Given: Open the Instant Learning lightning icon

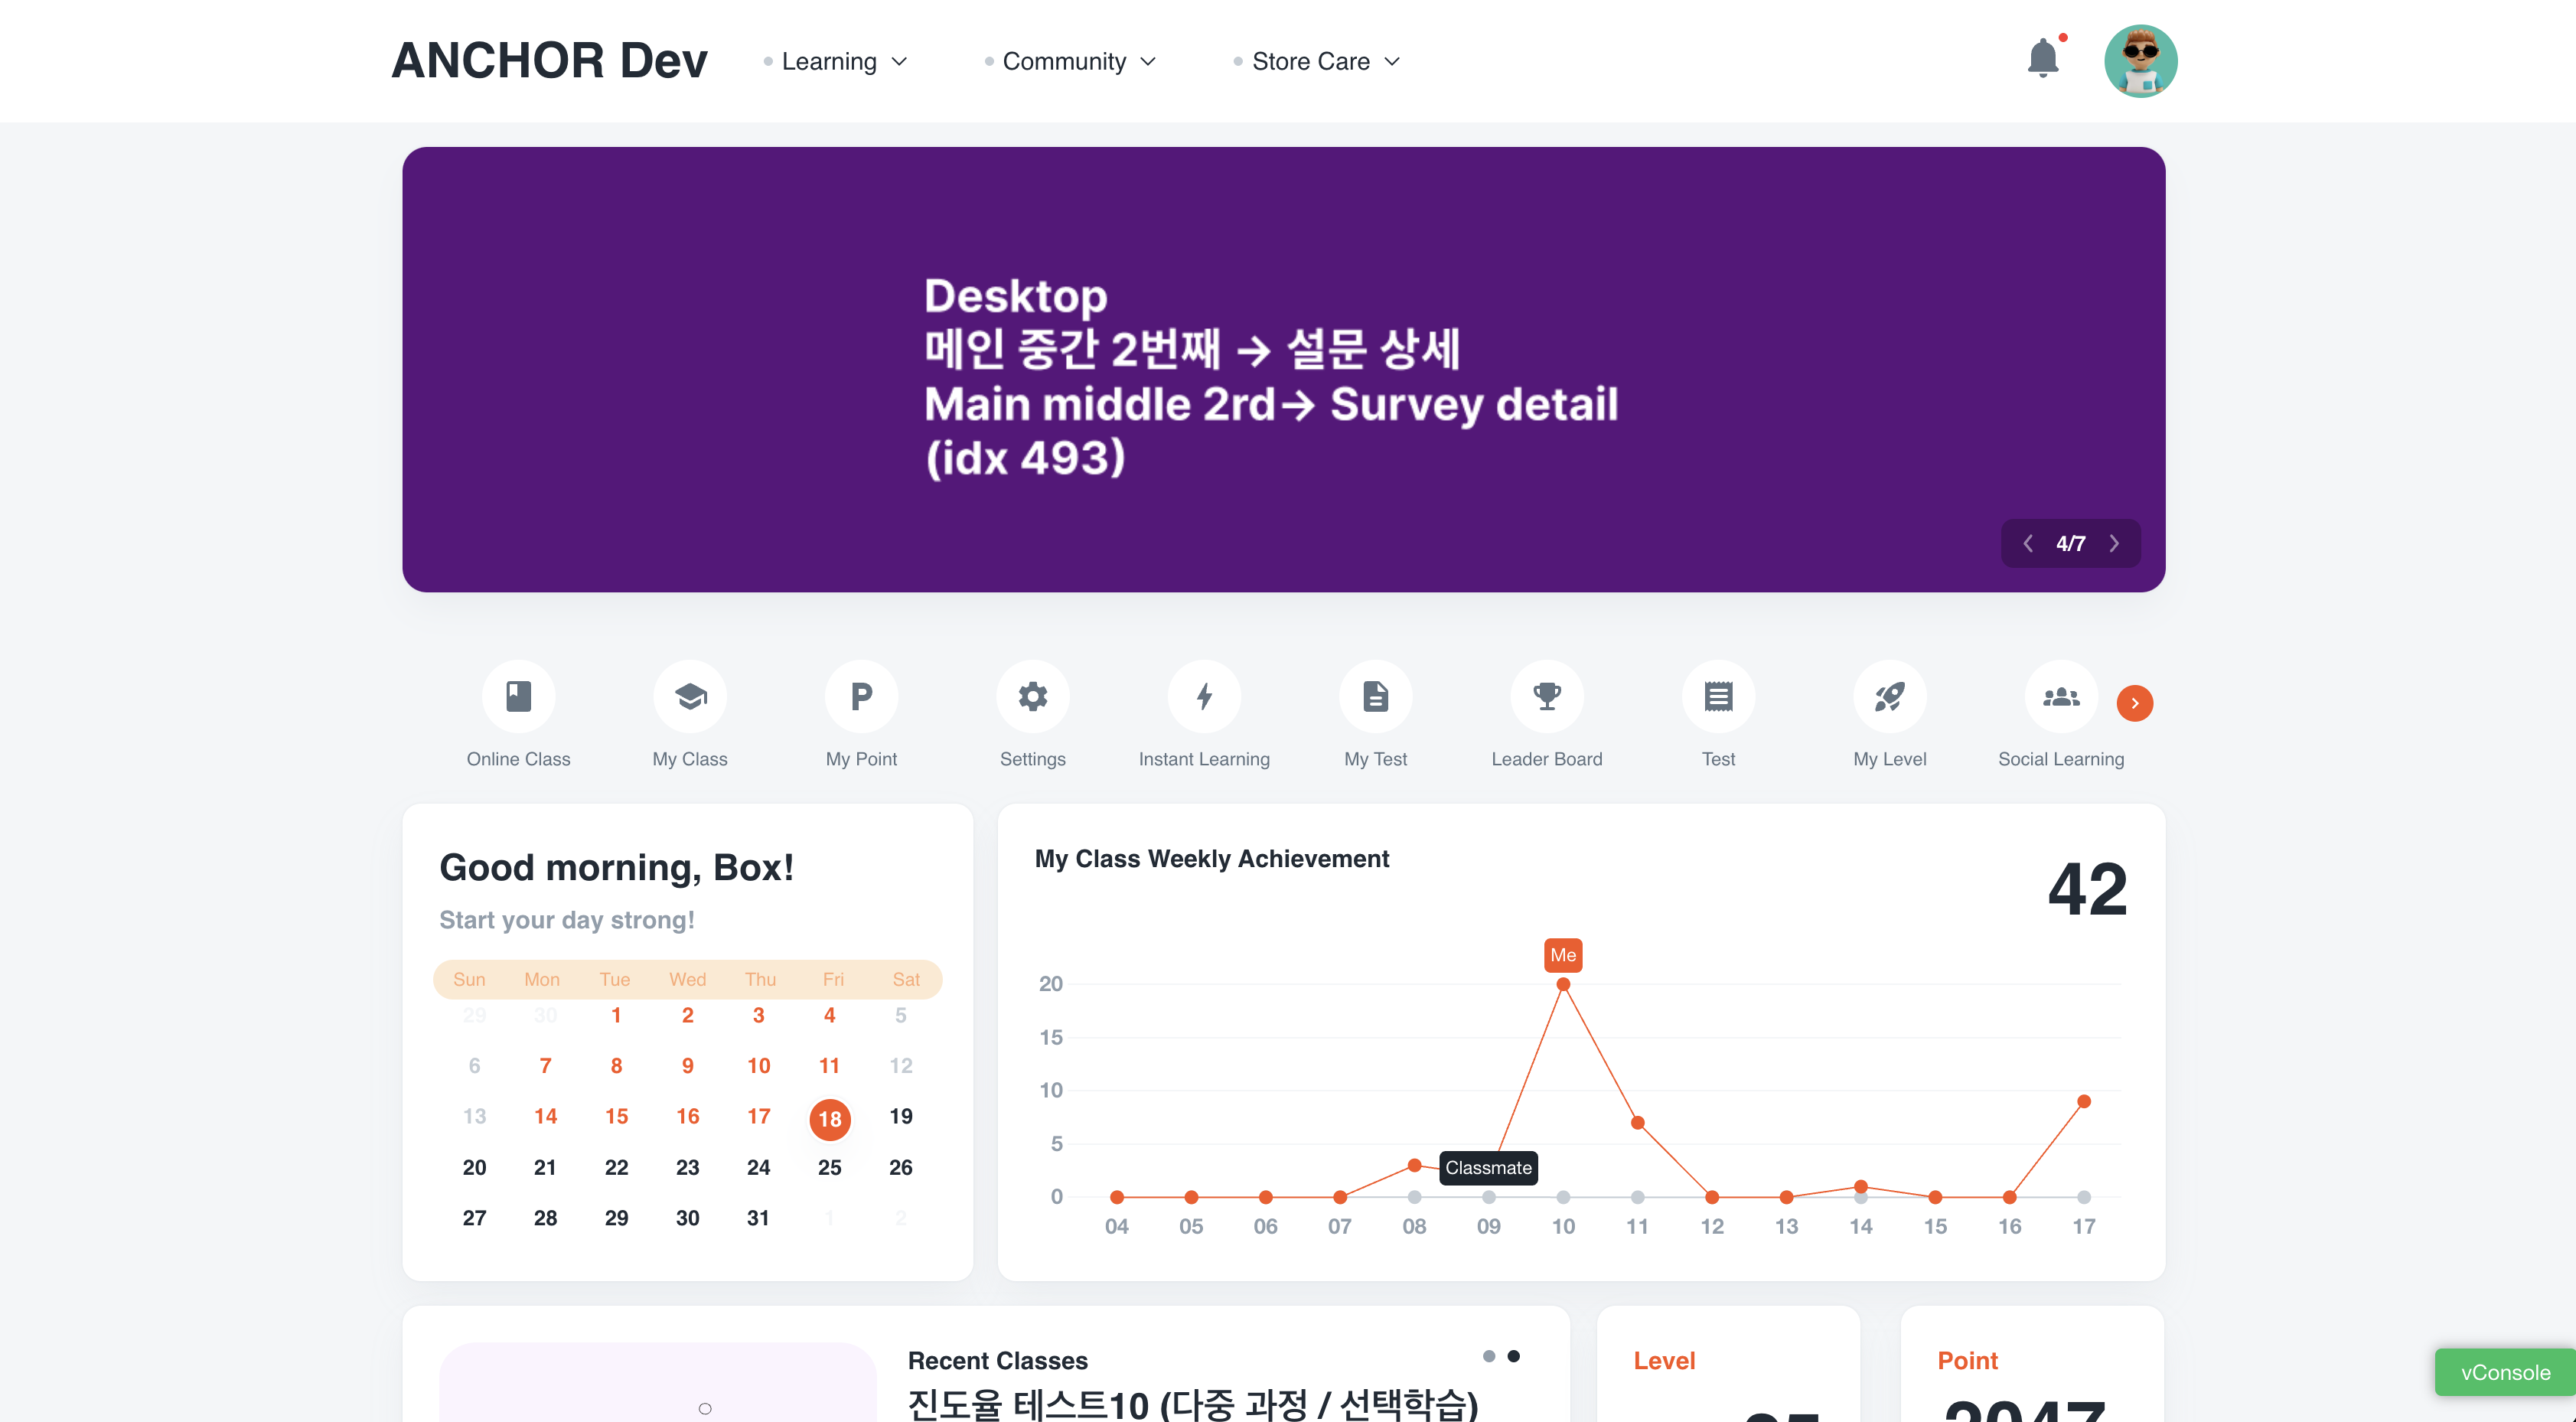Looking at the screenshot, I should 1204,696.
